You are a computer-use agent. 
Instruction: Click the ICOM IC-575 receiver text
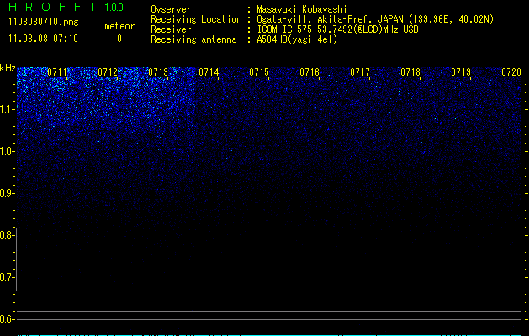pos(337,29)
